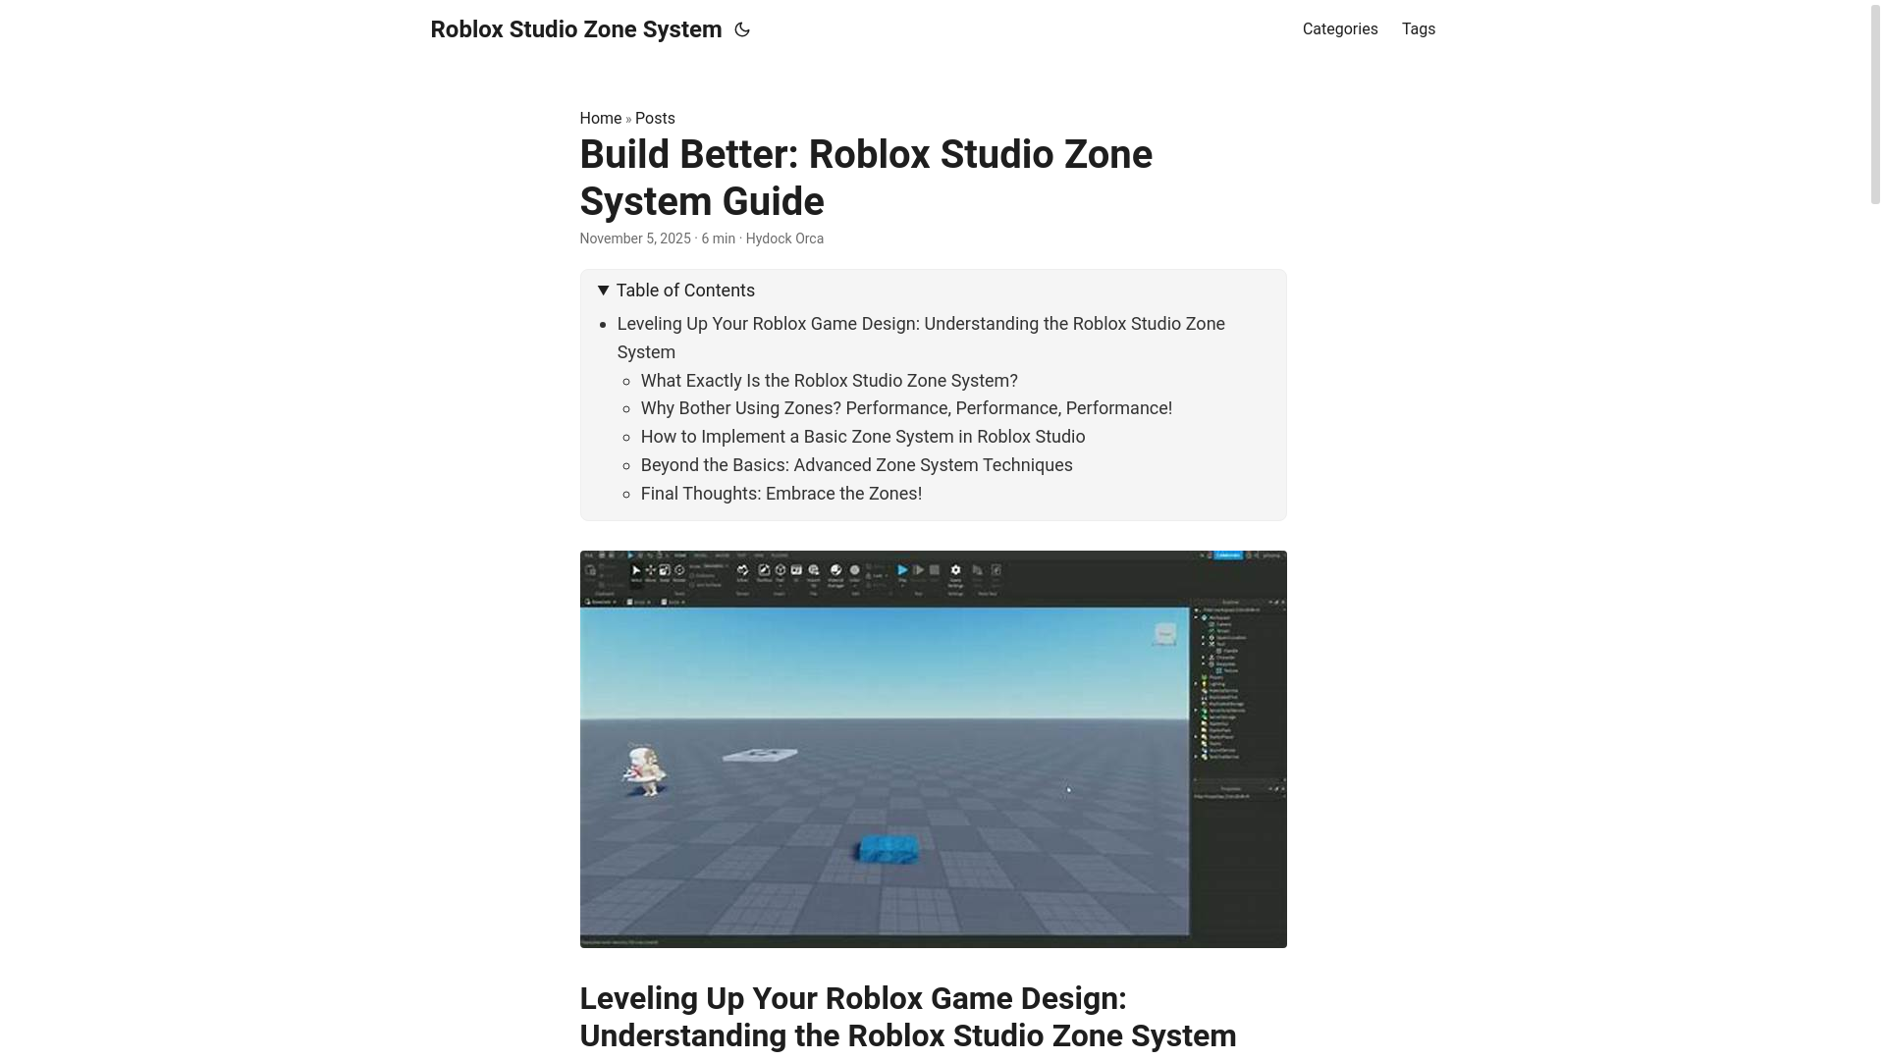
Task: Click the heading 'Leveling Up Your Roblox Game Design'
Action: point(908,1017)
